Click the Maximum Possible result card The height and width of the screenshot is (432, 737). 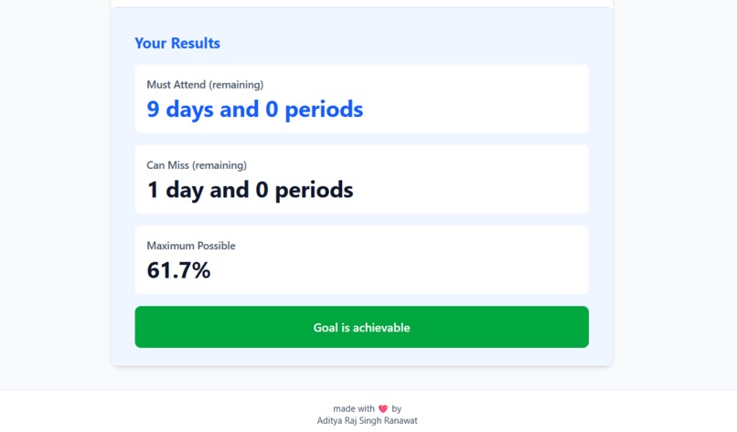[x=361, y=259]
